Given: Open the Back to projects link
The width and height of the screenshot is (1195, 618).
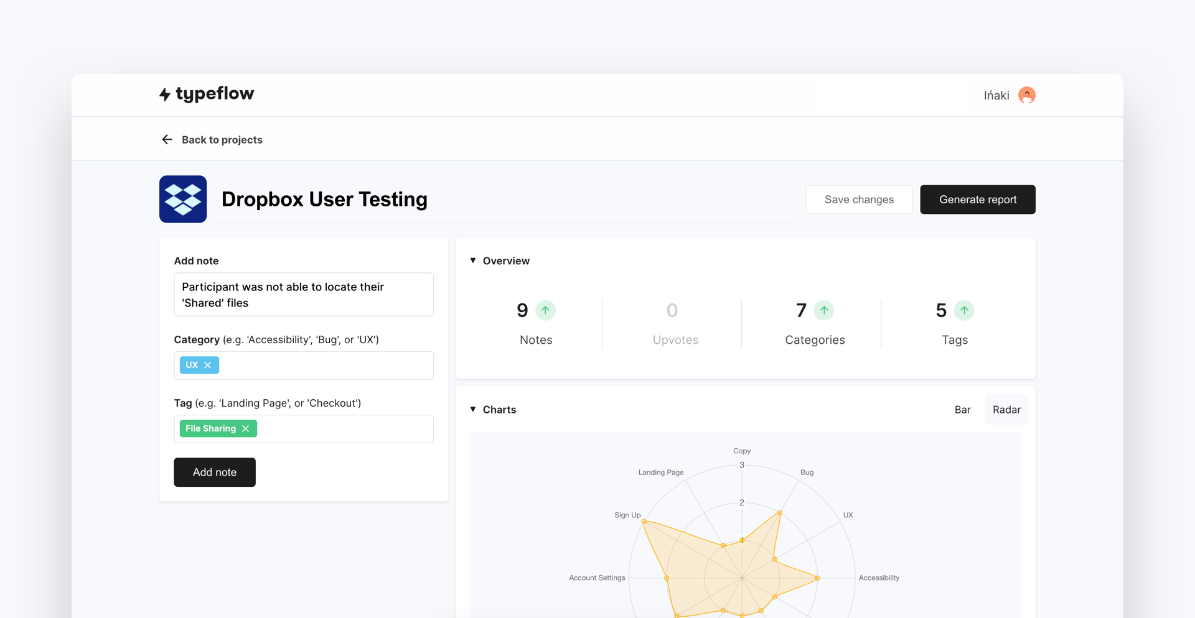Looking at the screenshot, I should coord(222,139).
